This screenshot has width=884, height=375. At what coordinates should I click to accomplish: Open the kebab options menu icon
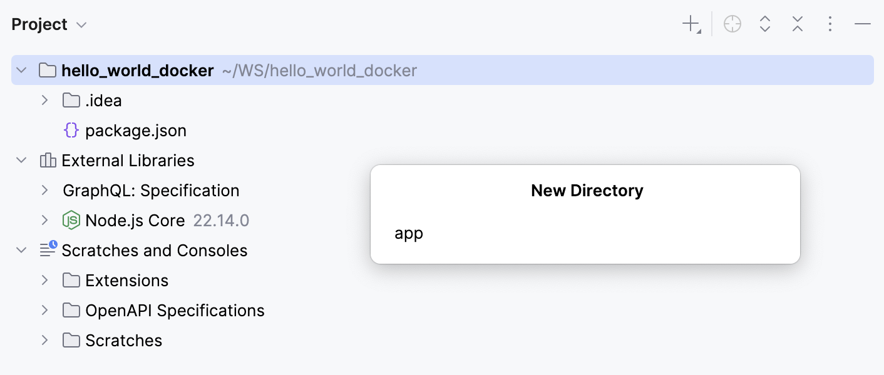click(x=830, y=23)
